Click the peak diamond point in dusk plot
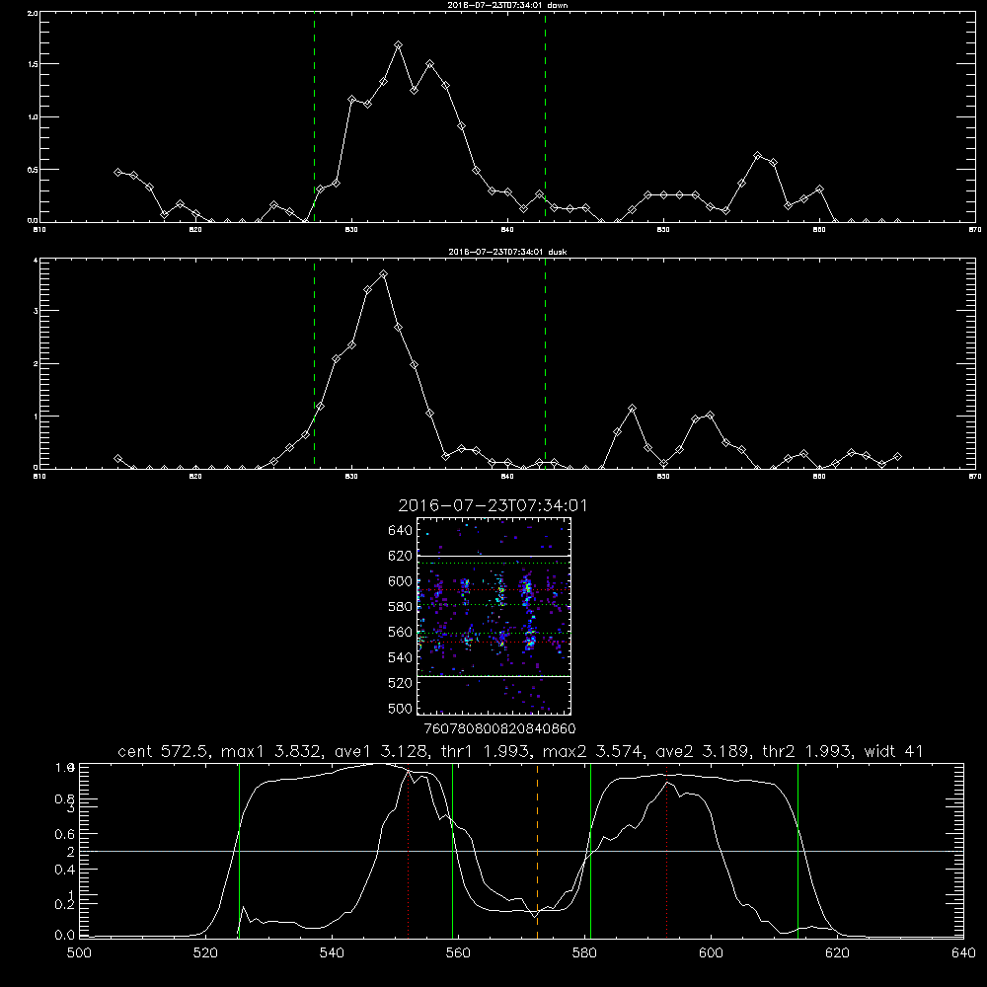The height and width of the screenshot is (987, 987). point(383,274)
